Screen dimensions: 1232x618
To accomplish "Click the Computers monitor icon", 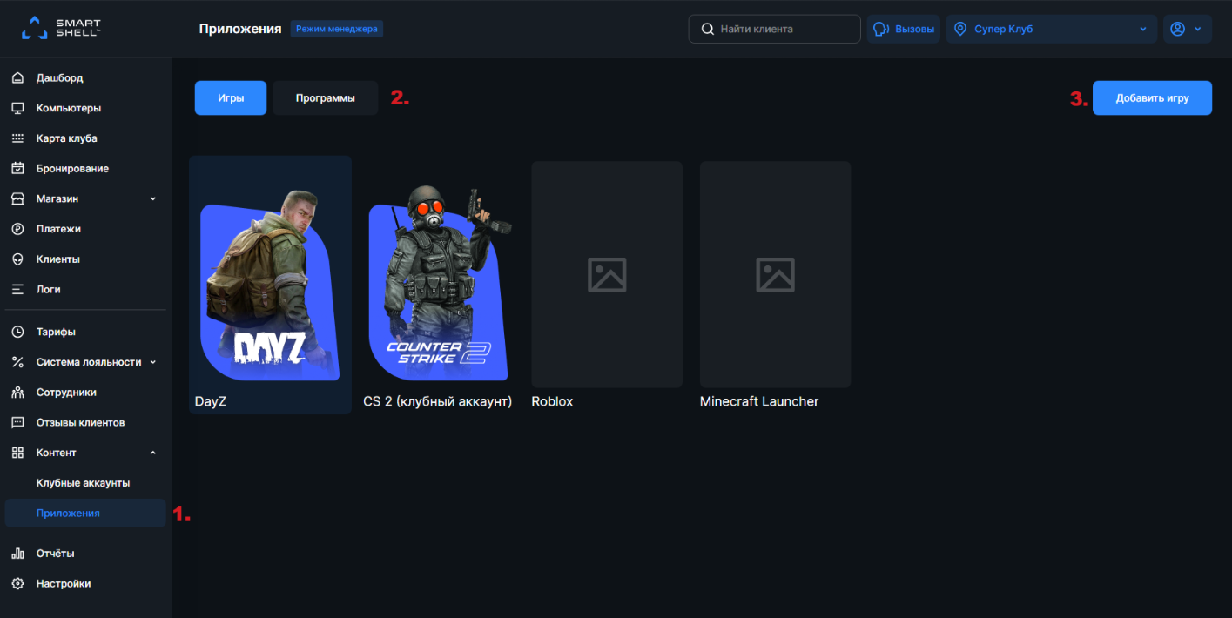I will tap(17, 109).
